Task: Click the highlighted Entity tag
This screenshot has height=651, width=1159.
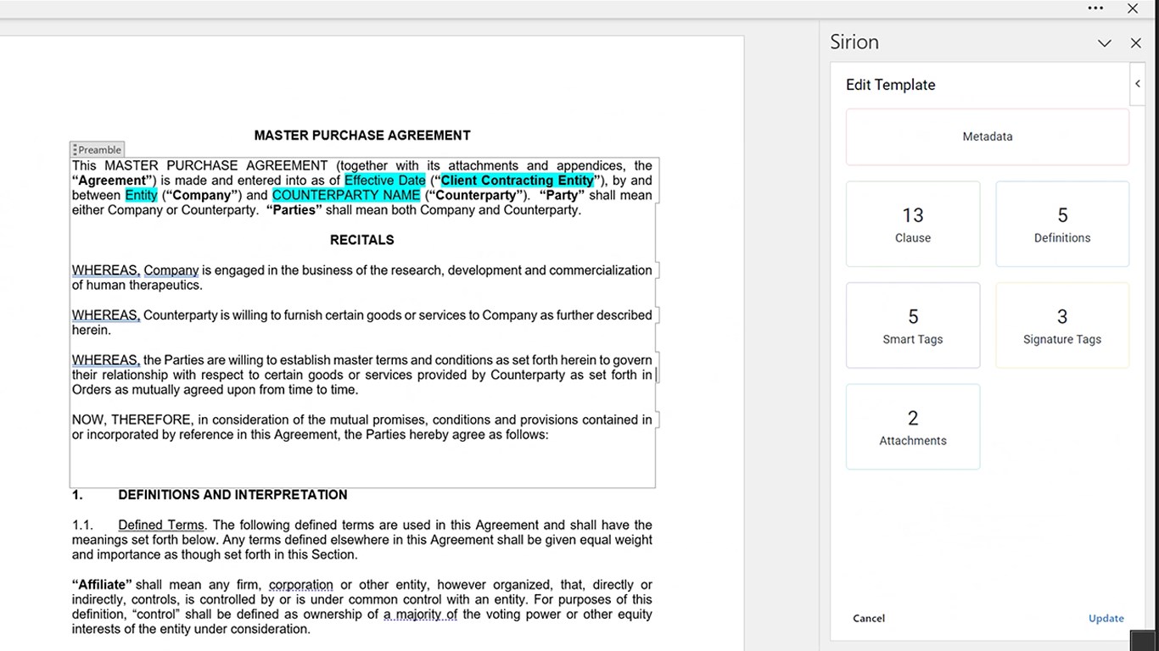Action: click(141, 195)
